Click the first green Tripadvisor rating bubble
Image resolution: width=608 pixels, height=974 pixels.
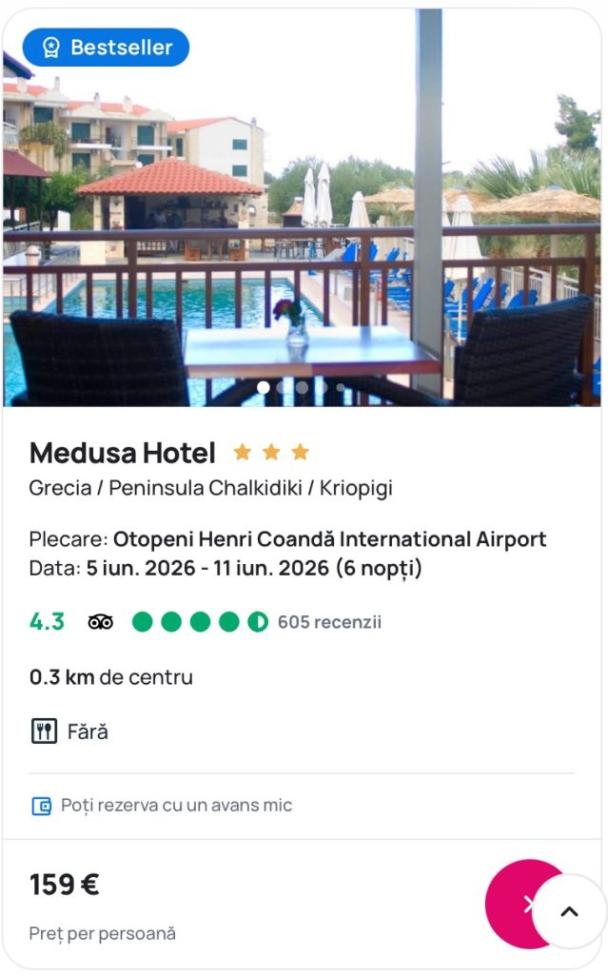coord(143,622)
